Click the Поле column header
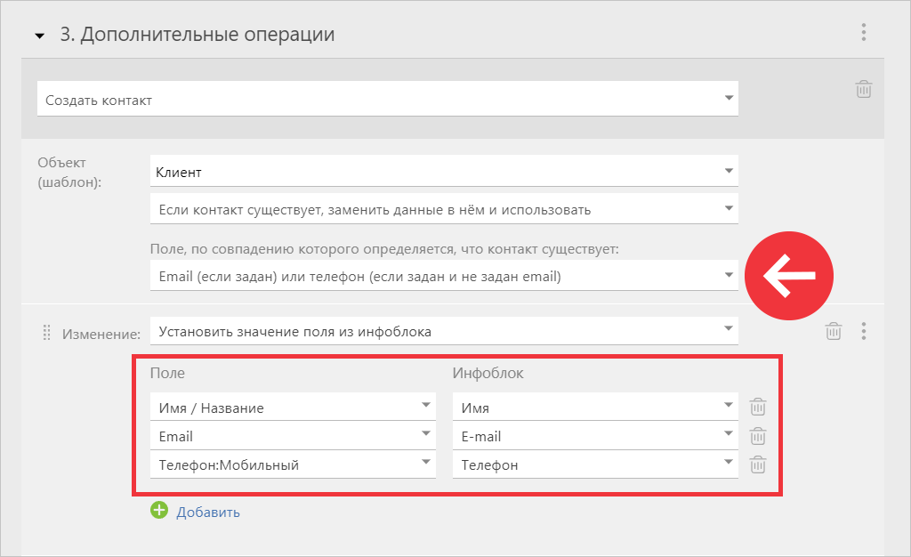 (x=167, y=373)
